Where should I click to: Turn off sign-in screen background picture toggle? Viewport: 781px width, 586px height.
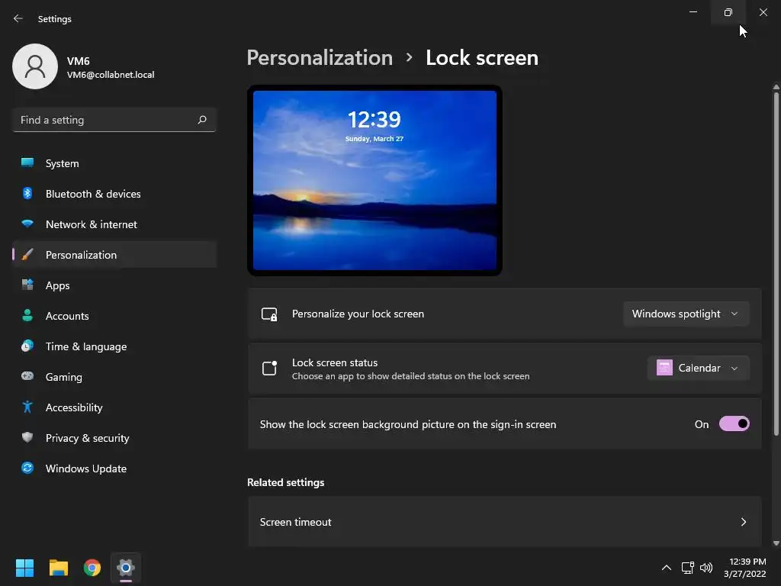coord(734,424)
